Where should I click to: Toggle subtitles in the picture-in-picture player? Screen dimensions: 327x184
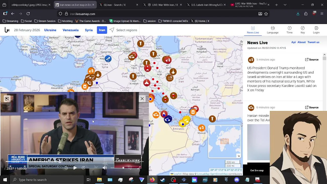point(130,168)
